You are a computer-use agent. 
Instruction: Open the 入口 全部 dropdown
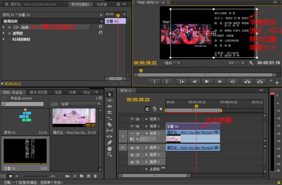click(81, 104)
